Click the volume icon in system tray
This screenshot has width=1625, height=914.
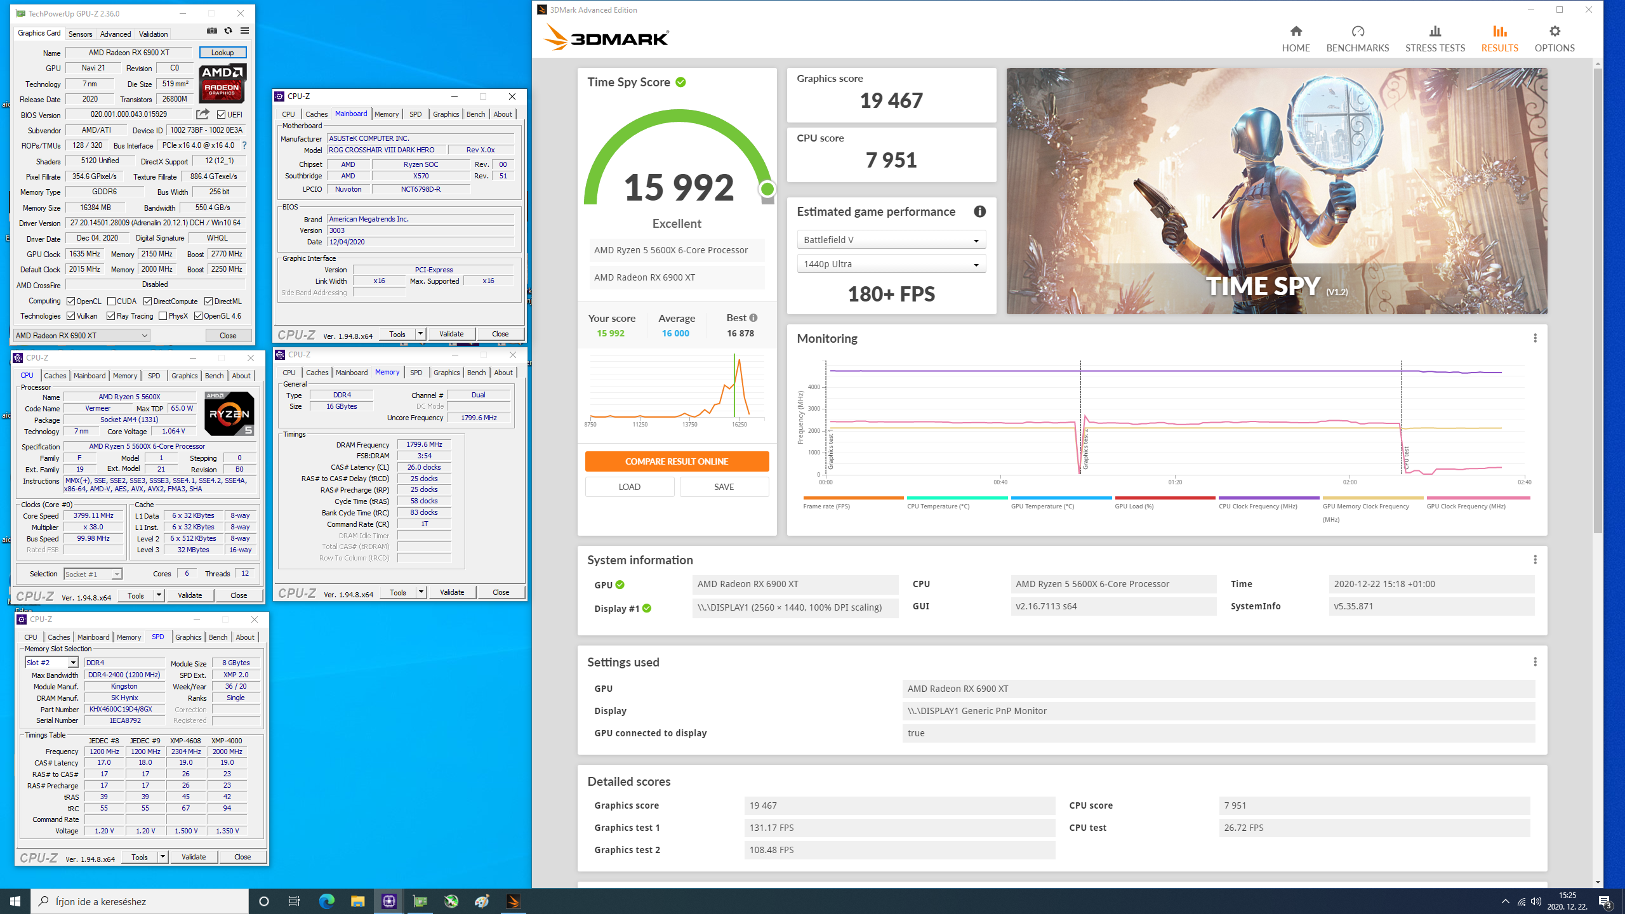[x=1535, y=901]
